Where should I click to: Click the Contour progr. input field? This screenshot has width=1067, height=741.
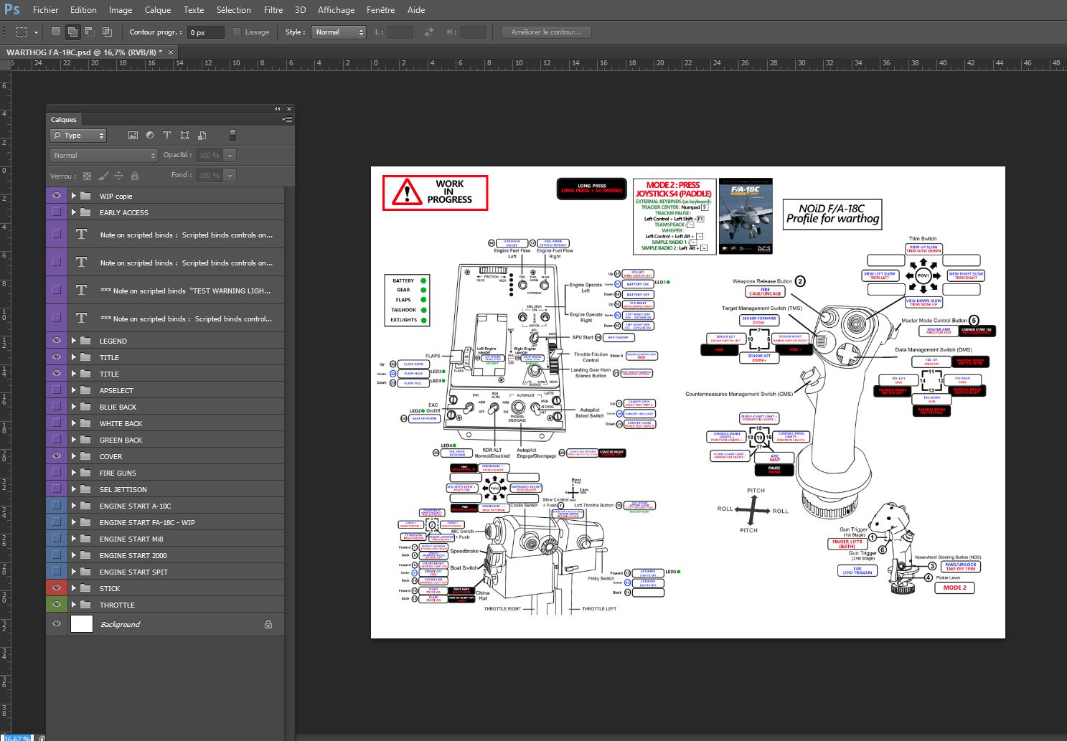coord(205,32)
